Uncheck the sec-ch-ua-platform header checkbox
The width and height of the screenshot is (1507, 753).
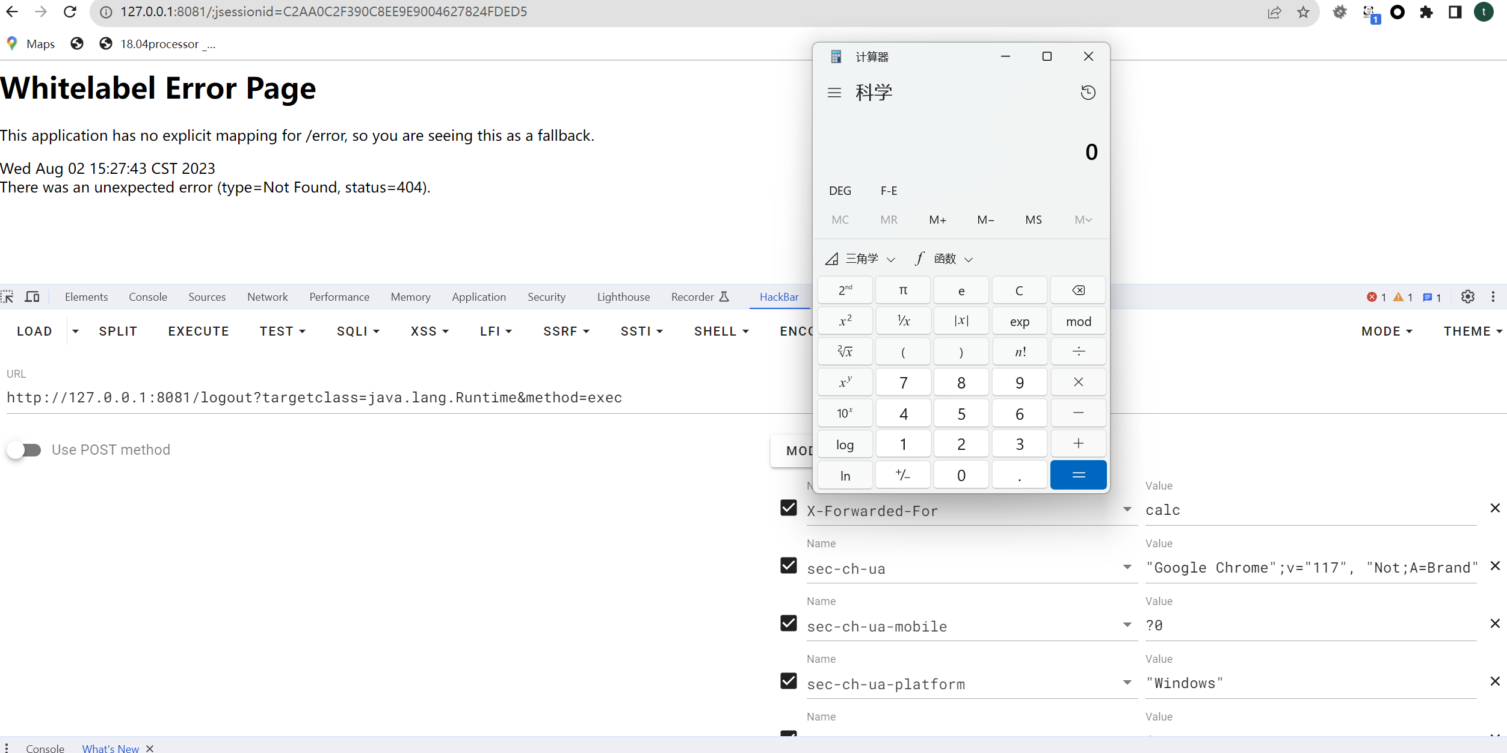(x=788, y=681)
